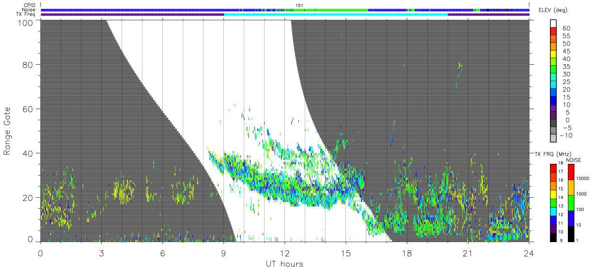This screenshot has height=274, width=595.
Task: Click the '40' tick on the Range Gate axis
Action: click(29, 153)
